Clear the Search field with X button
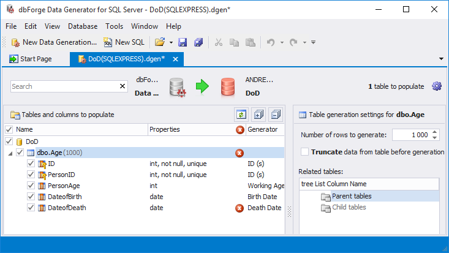Image resolution: width=449 pixels, height=253 pixels. tap(123, 86)
